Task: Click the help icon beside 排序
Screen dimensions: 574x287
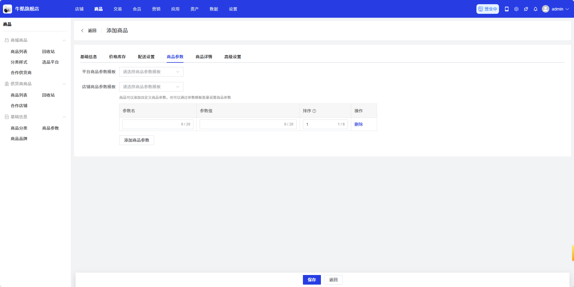Action: (314, 111)
